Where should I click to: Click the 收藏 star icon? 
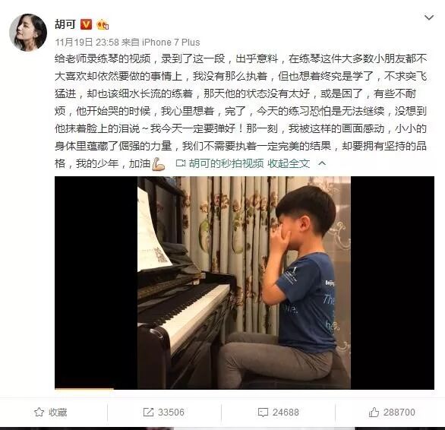[39, 412]
